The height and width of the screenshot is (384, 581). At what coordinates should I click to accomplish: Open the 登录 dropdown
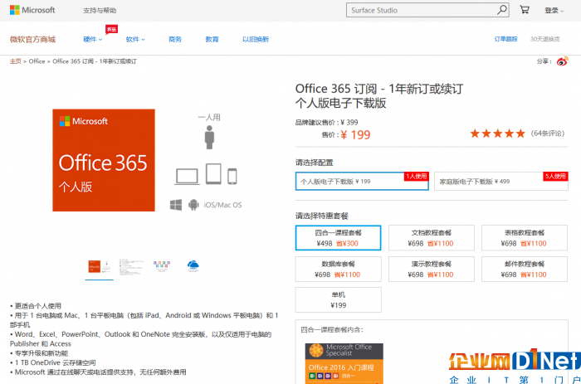(x=554, y=11)
